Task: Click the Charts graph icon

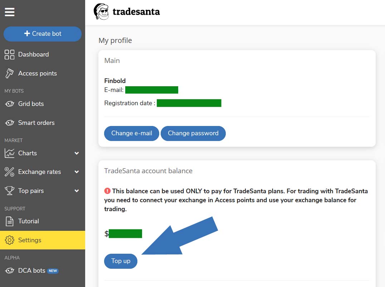Action: (x=9, y=153)
